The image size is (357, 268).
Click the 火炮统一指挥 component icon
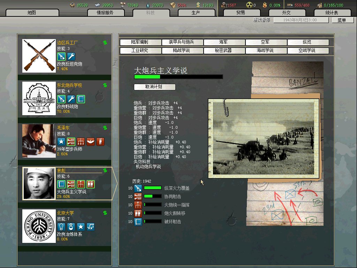point(138,205)
